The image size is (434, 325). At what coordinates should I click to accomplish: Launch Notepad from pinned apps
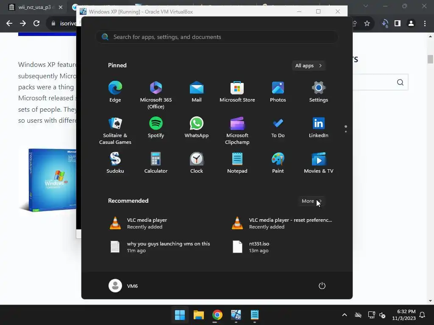pyautogui.click(x=237, y=163)
